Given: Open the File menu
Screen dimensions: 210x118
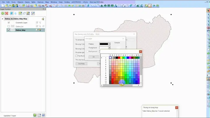Looking at the screenshot, I should pyautogui.click(x=3, y=2).
